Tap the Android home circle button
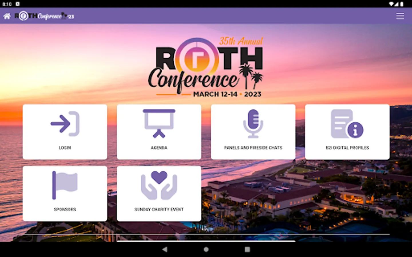This screenshot has width=412, height=257. tap(206, 249)
